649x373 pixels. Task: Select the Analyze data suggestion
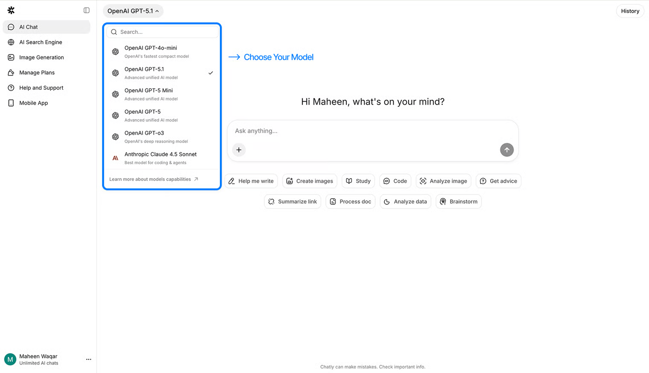point(406,202)
